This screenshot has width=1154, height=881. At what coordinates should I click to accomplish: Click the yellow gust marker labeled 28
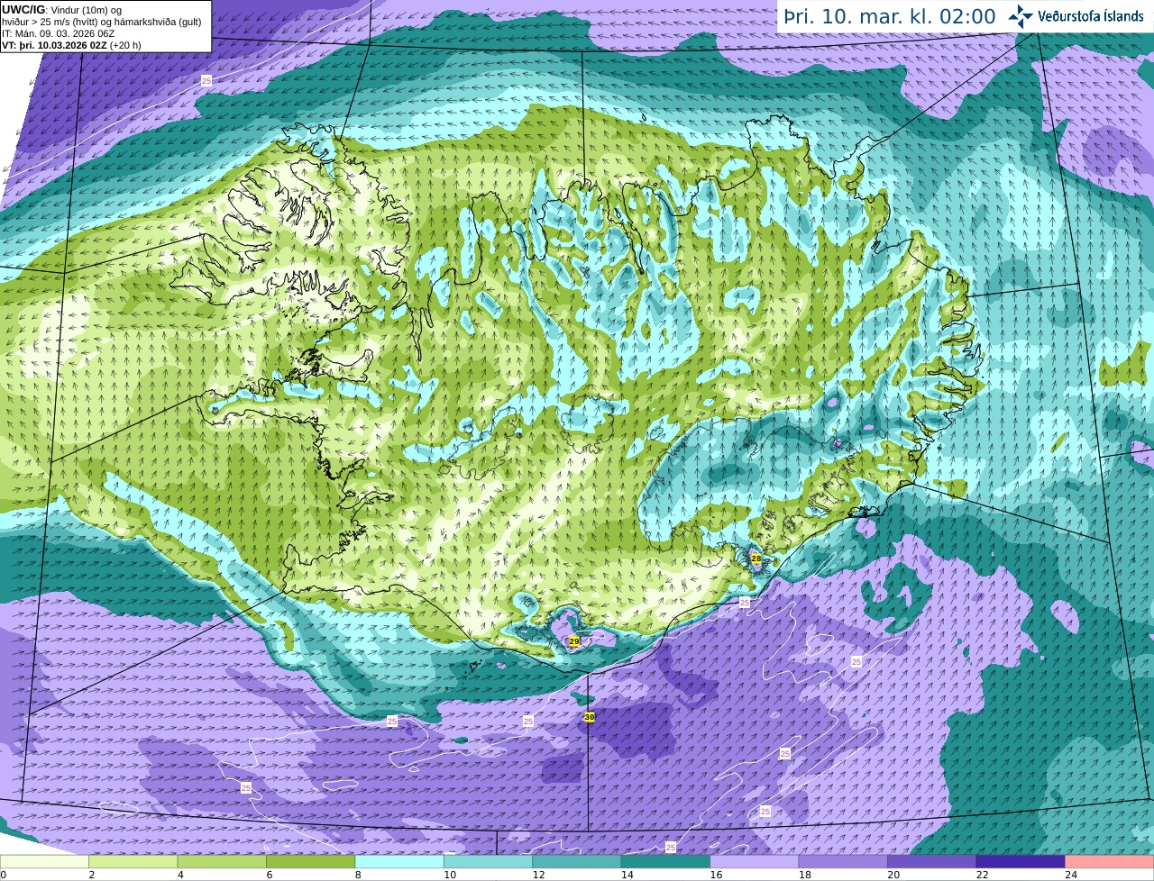[756, 559]
